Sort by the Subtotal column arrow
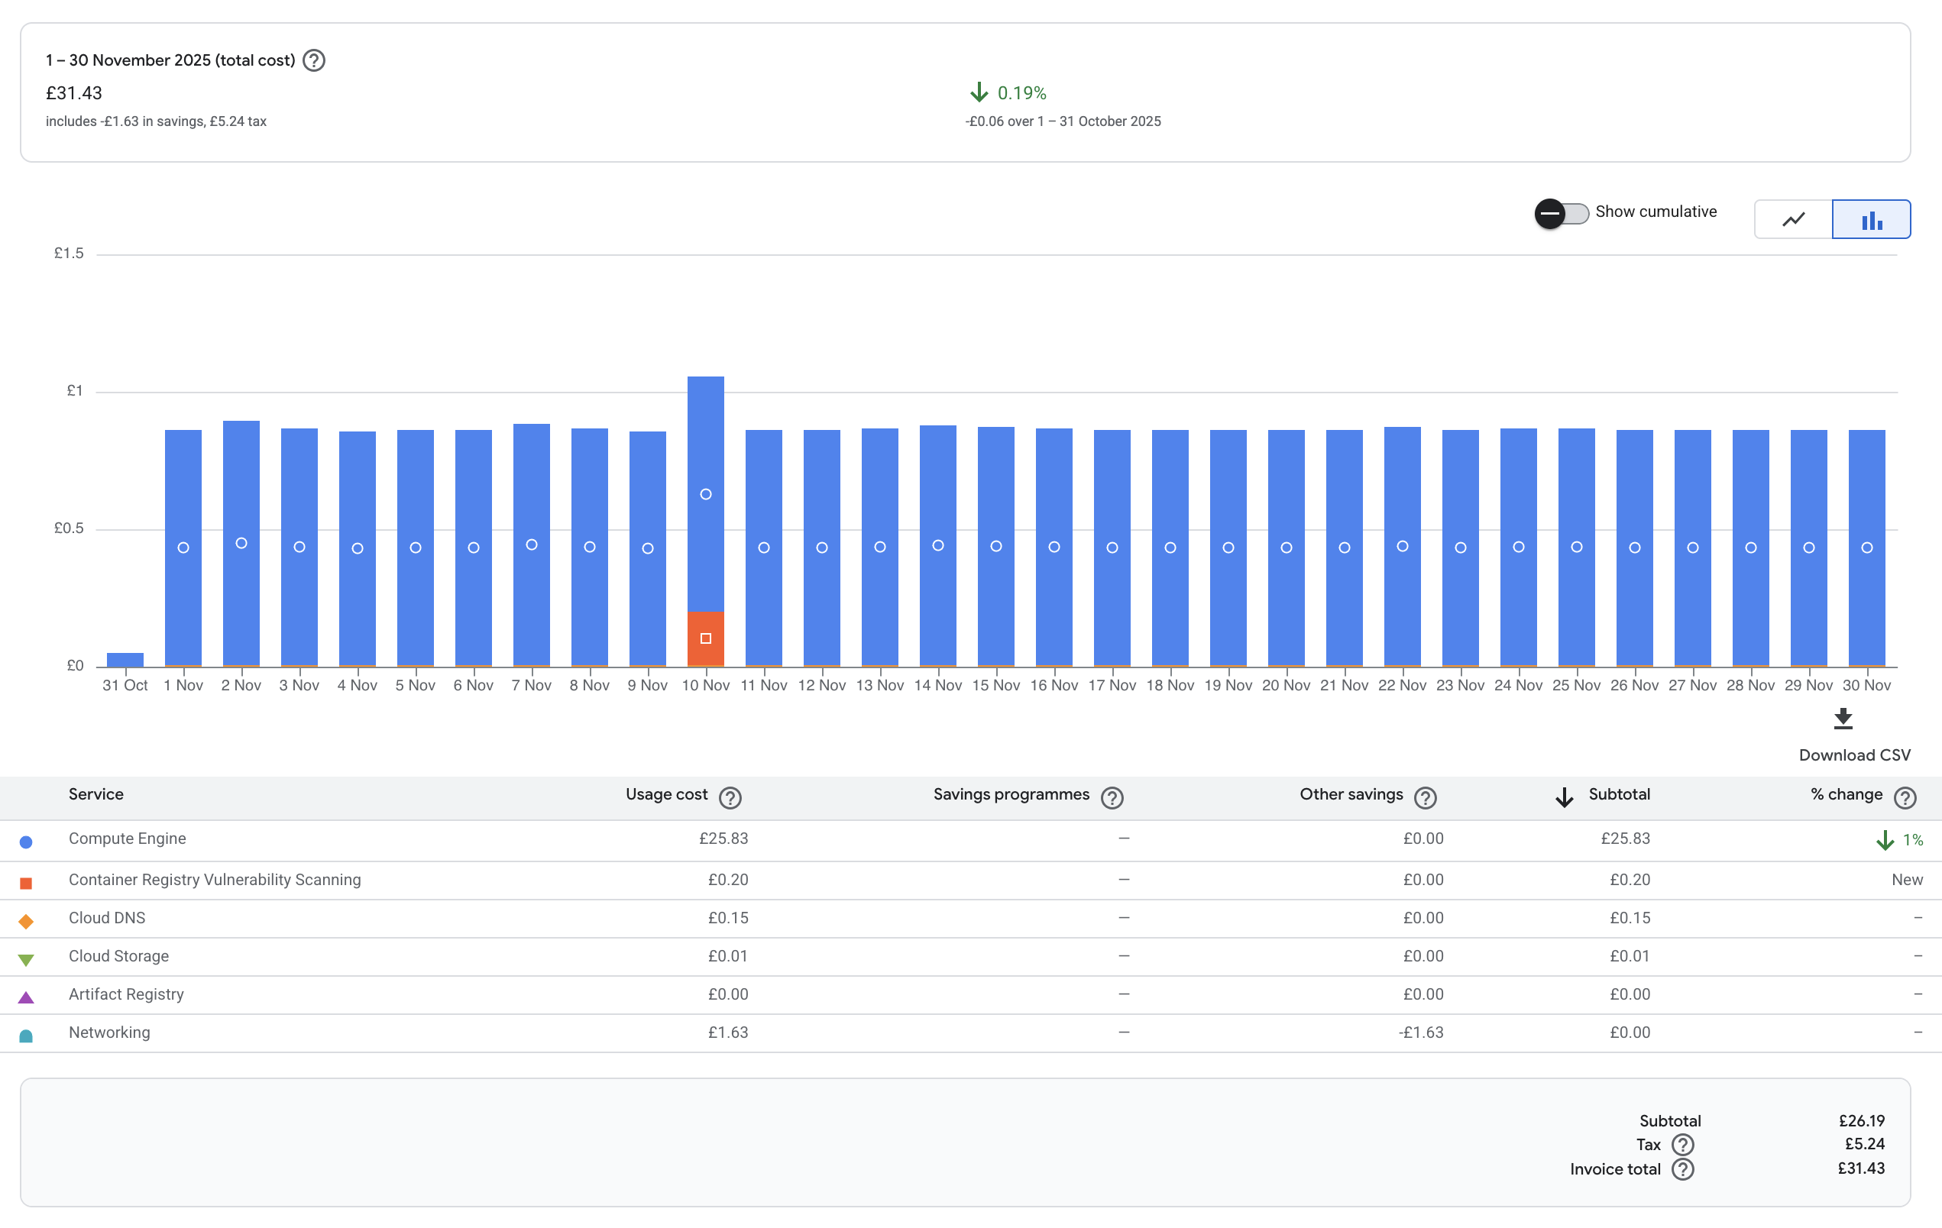The width and height of the screenshot is (1942, 1228). 1564,797
